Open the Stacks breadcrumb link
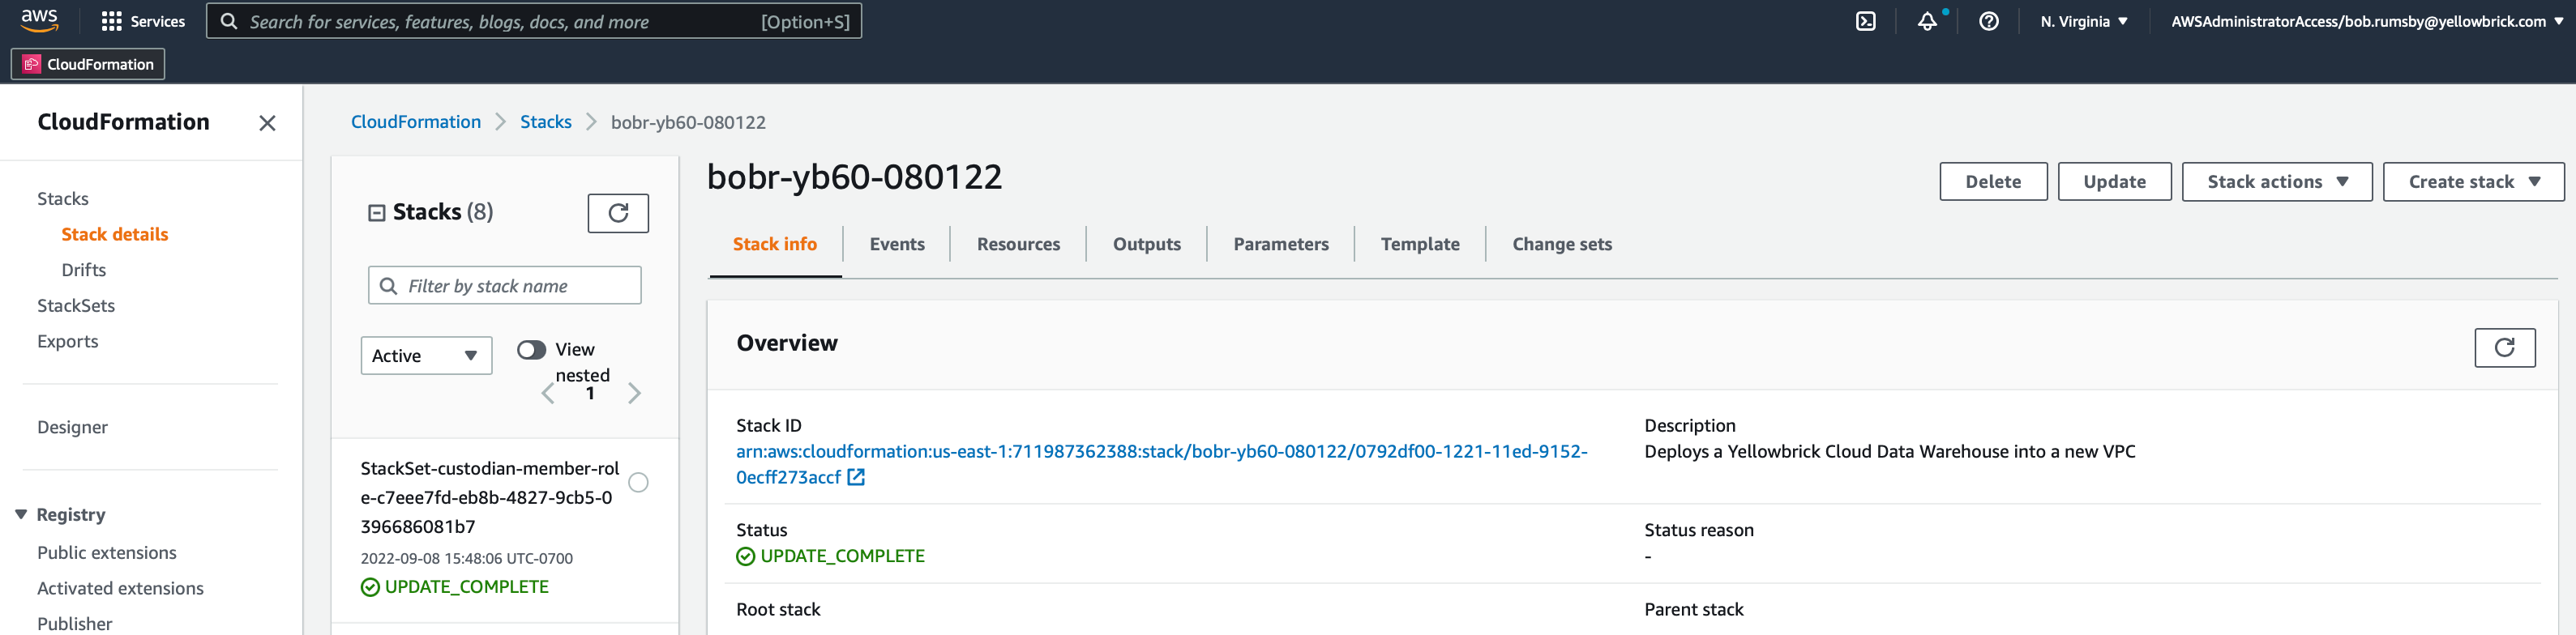 pos(546,122)
